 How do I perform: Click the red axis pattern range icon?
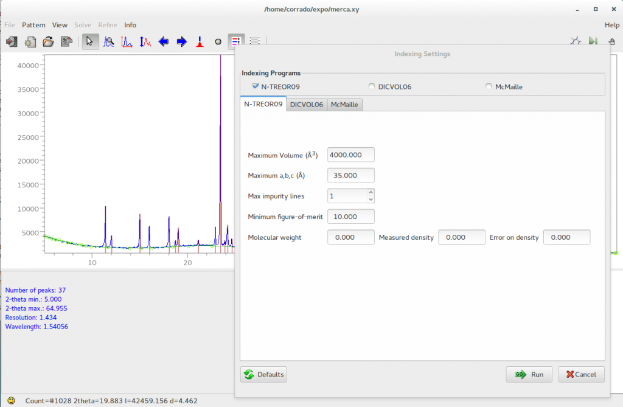coord(127,41)
